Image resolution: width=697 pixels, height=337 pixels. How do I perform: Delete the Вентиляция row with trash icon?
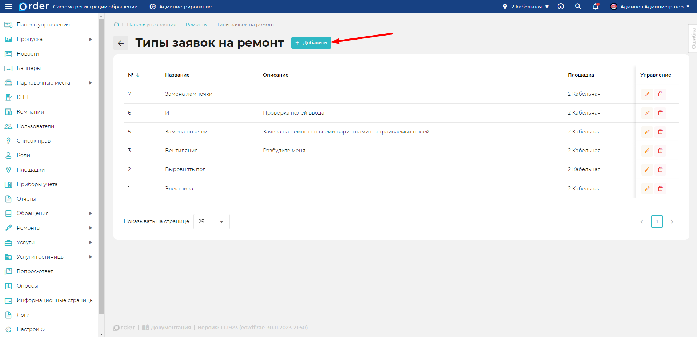point(660,151)
